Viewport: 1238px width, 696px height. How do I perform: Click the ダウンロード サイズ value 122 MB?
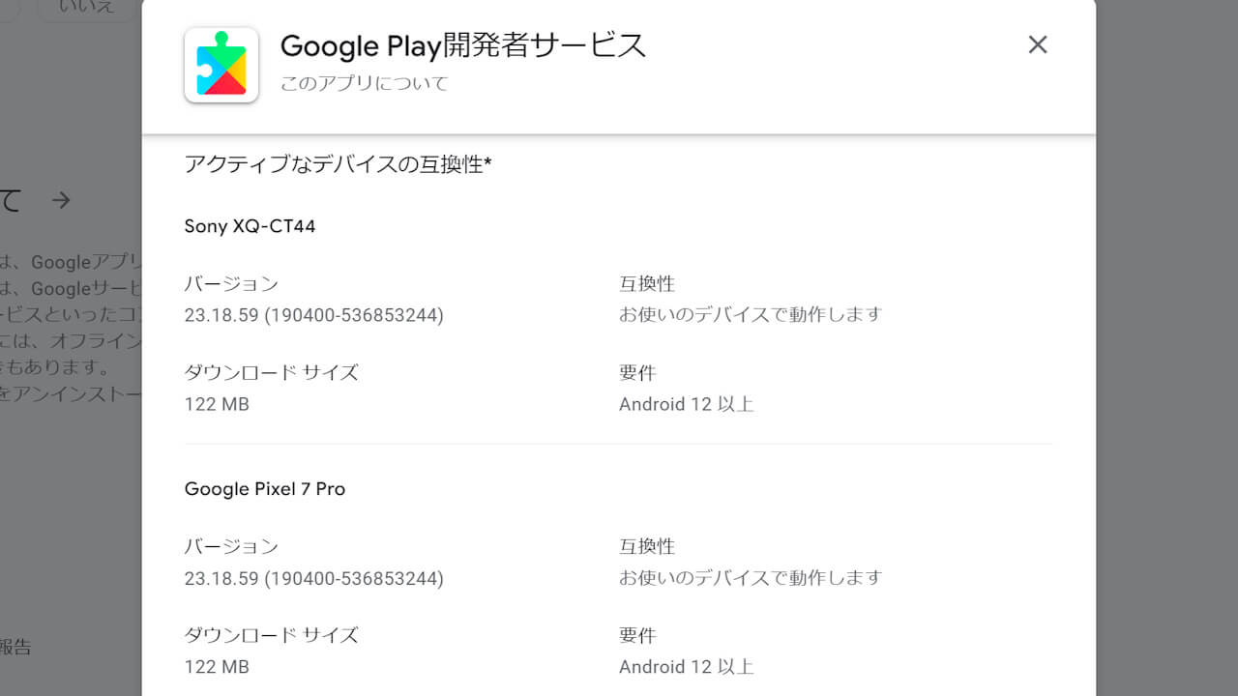pos(217,403)
